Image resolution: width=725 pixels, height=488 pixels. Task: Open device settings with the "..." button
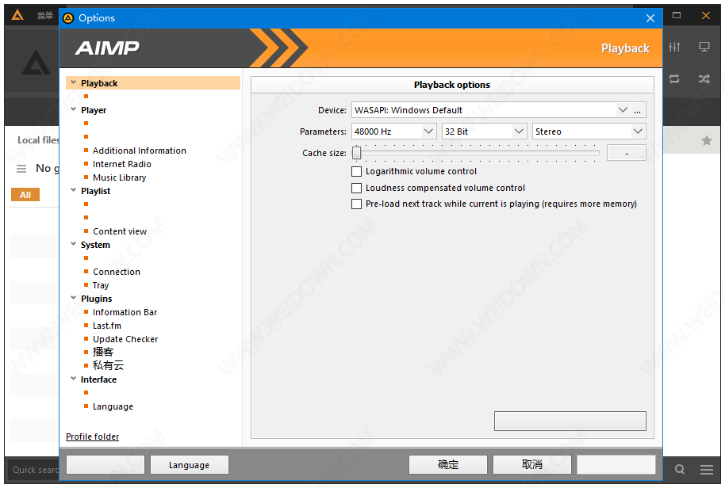coord(637,110)
